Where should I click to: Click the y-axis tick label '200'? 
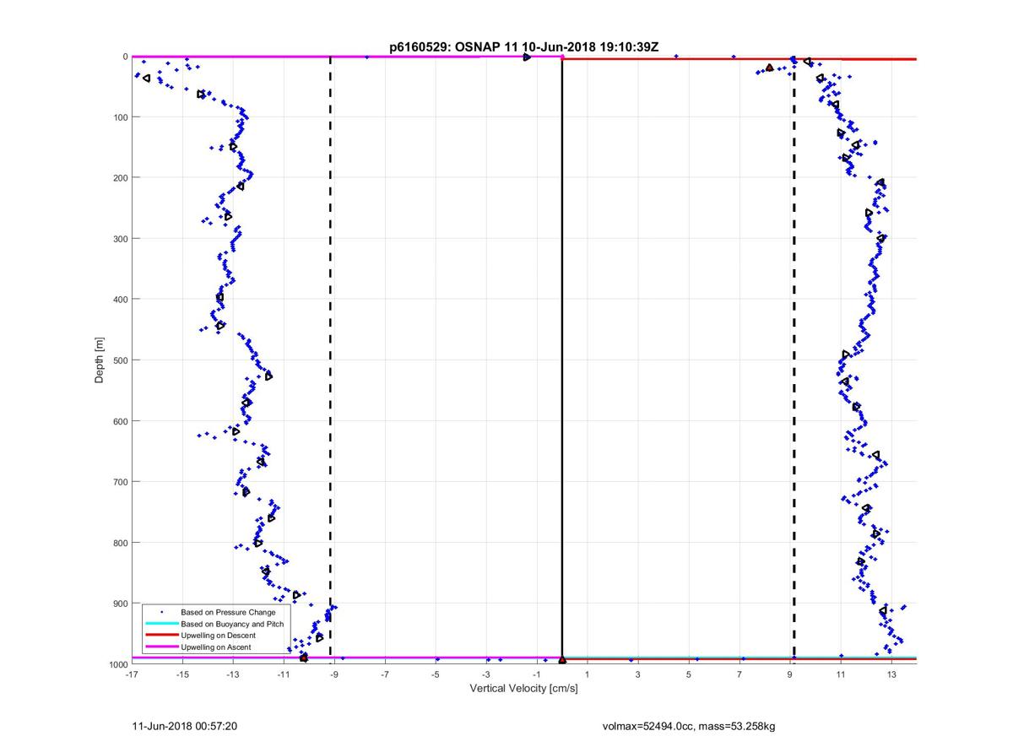tap(120, 178)
